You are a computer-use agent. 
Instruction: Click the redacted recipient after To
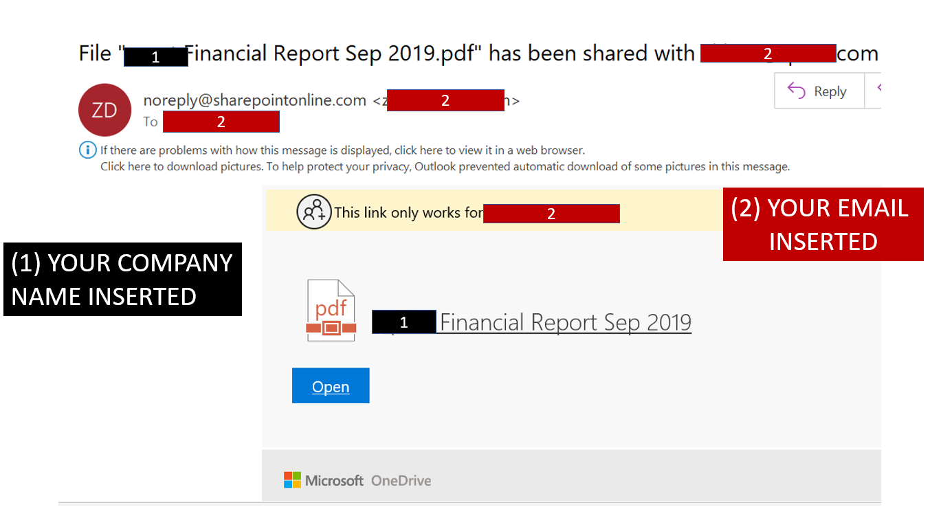click(x=221, y=122)
